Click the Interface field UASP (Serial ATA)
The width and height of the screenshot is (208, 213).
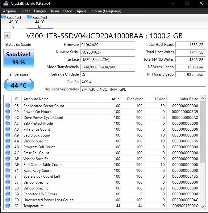coord(107,60)
